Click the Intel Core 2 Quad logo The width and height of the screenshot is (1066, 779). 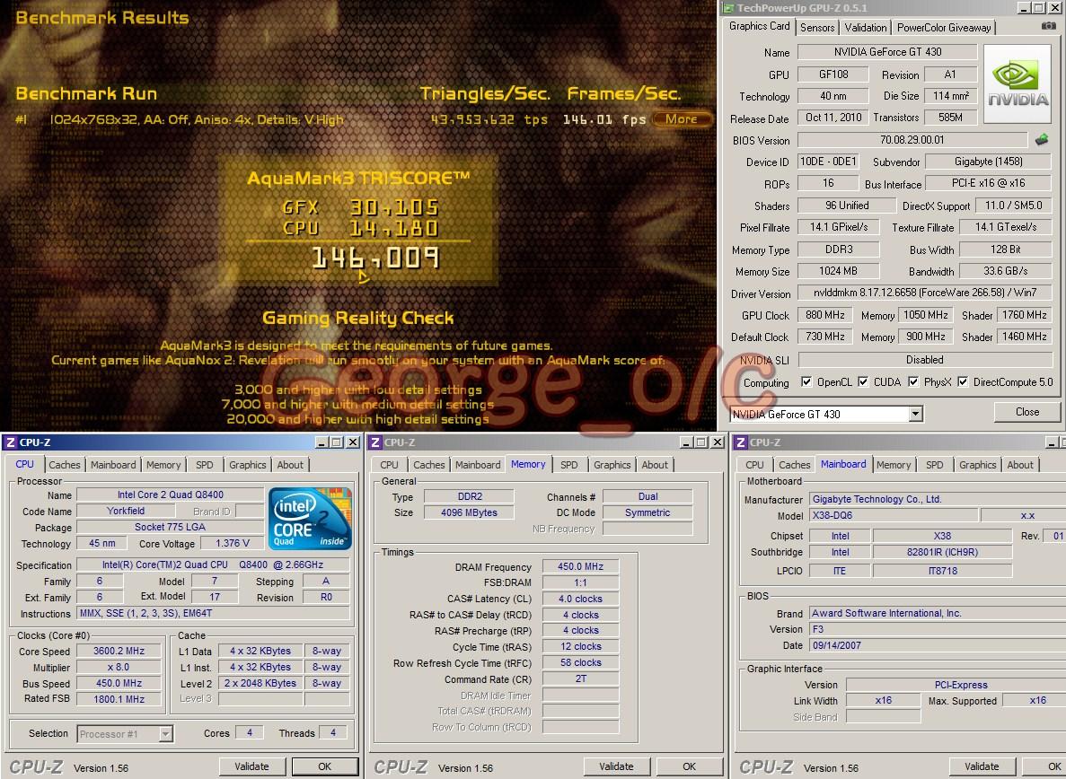(310, 518)
